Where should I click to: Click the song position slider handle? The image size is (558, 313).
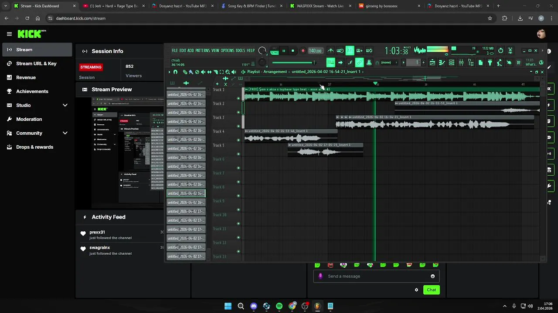click(314, 63)
